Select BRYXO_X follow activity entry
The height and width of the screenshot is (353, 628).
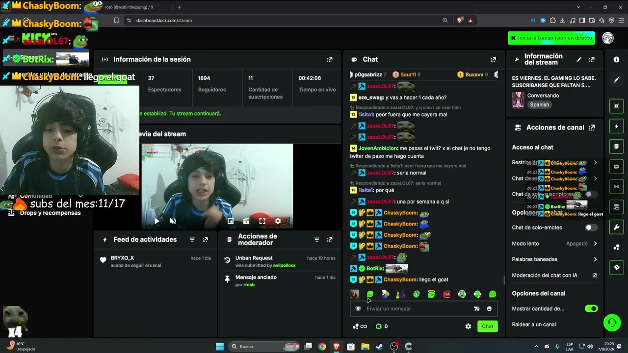(155, 261)
